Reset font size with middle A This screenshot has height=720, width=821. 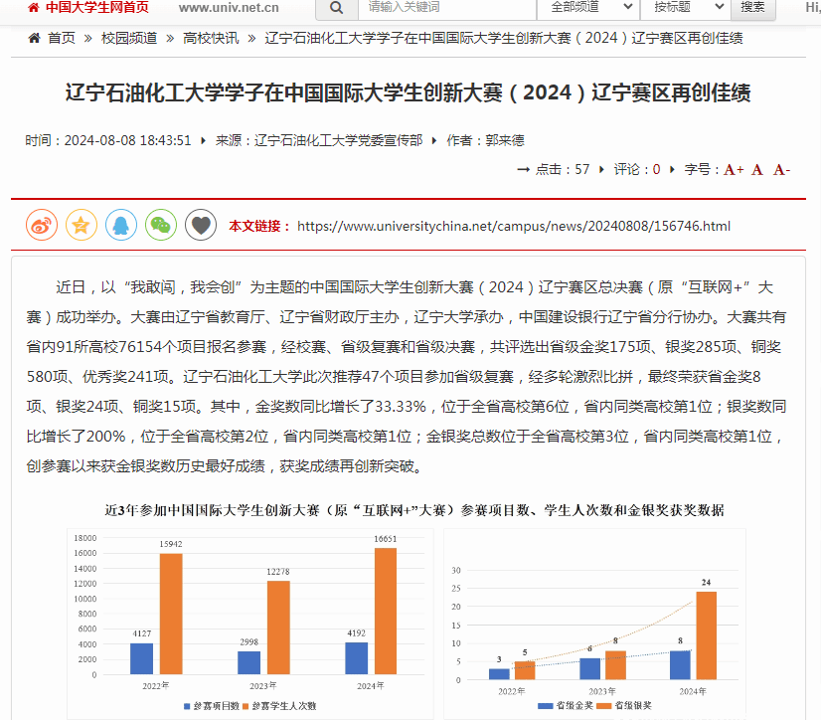(x=757, y=170)
